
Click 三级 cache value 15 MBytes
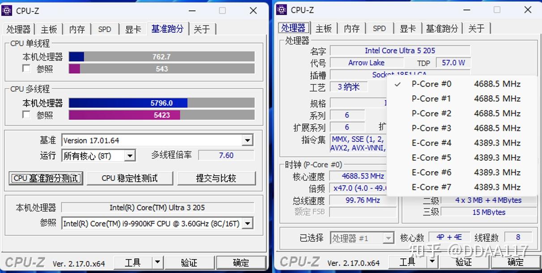coord(489,212)
